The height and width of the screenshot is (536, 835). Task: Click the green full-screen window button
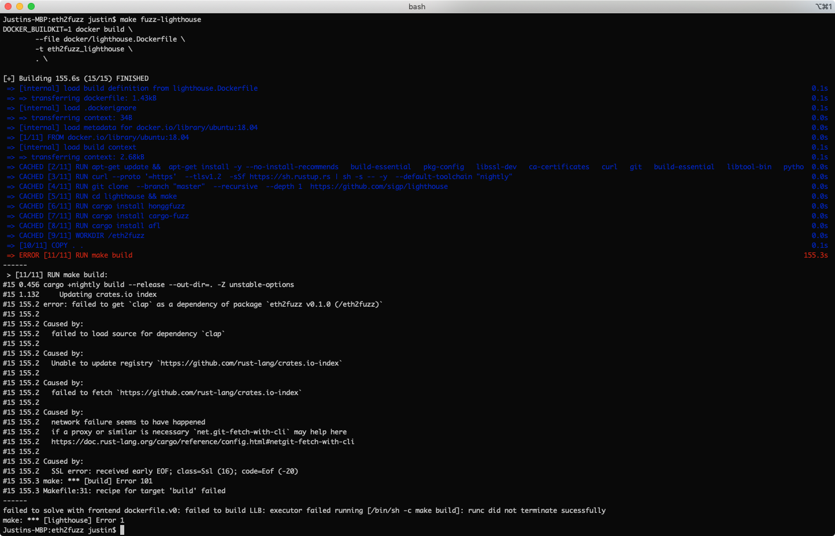(31, 6)
